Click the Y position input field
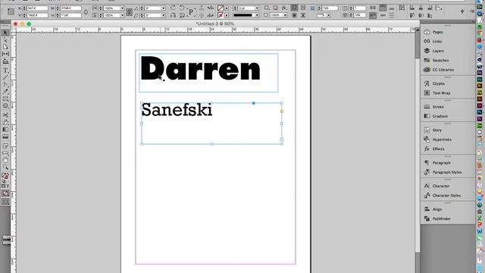 [x=38, y=15]
